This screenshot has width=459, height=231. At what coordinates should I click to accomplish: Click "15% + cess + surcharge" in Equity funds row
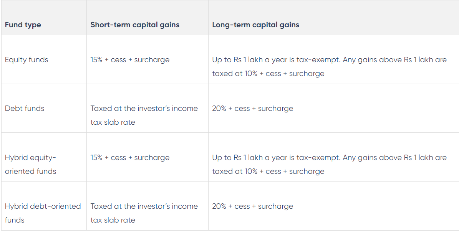(x=130, y=60)
